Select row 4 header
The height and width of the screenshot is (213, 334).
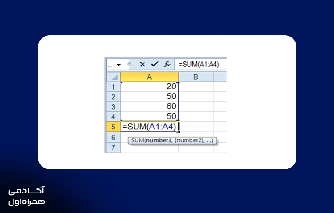click(x=113, y=116)
